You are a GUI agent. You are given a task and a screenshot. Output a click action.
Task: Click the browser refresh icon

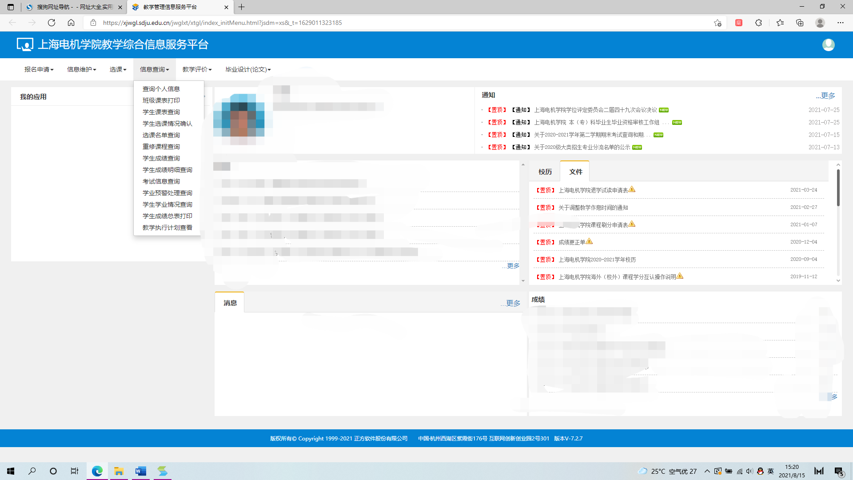(x=52, y=23)
